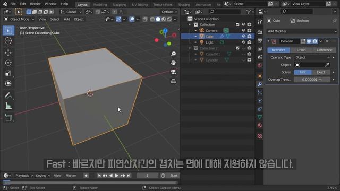Open viewport Add menu
340x191 pixels.
pos(67,19)
